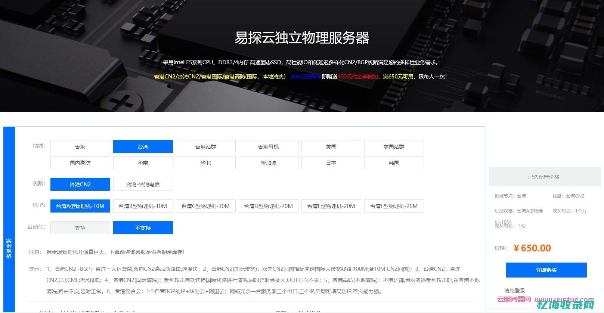The width and height of the screenshot is (604, 313).
Task: Click the 易探云独立物理服务器 title
Action: [x=302, y=38]
